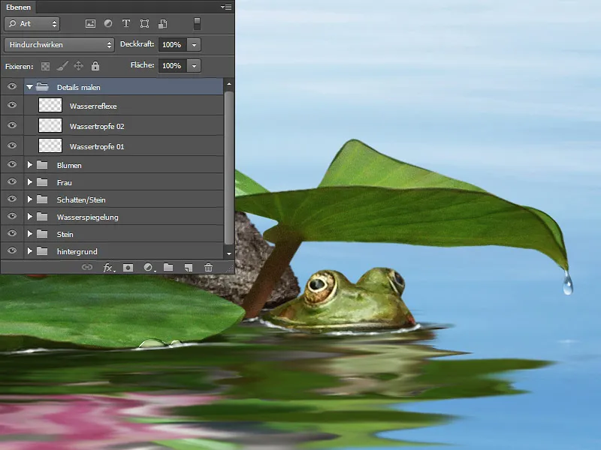Viewport: 601px width, 450px height.
Task: Select the Wassertropfe 02 layer name
Action: [x=97, y=127]
